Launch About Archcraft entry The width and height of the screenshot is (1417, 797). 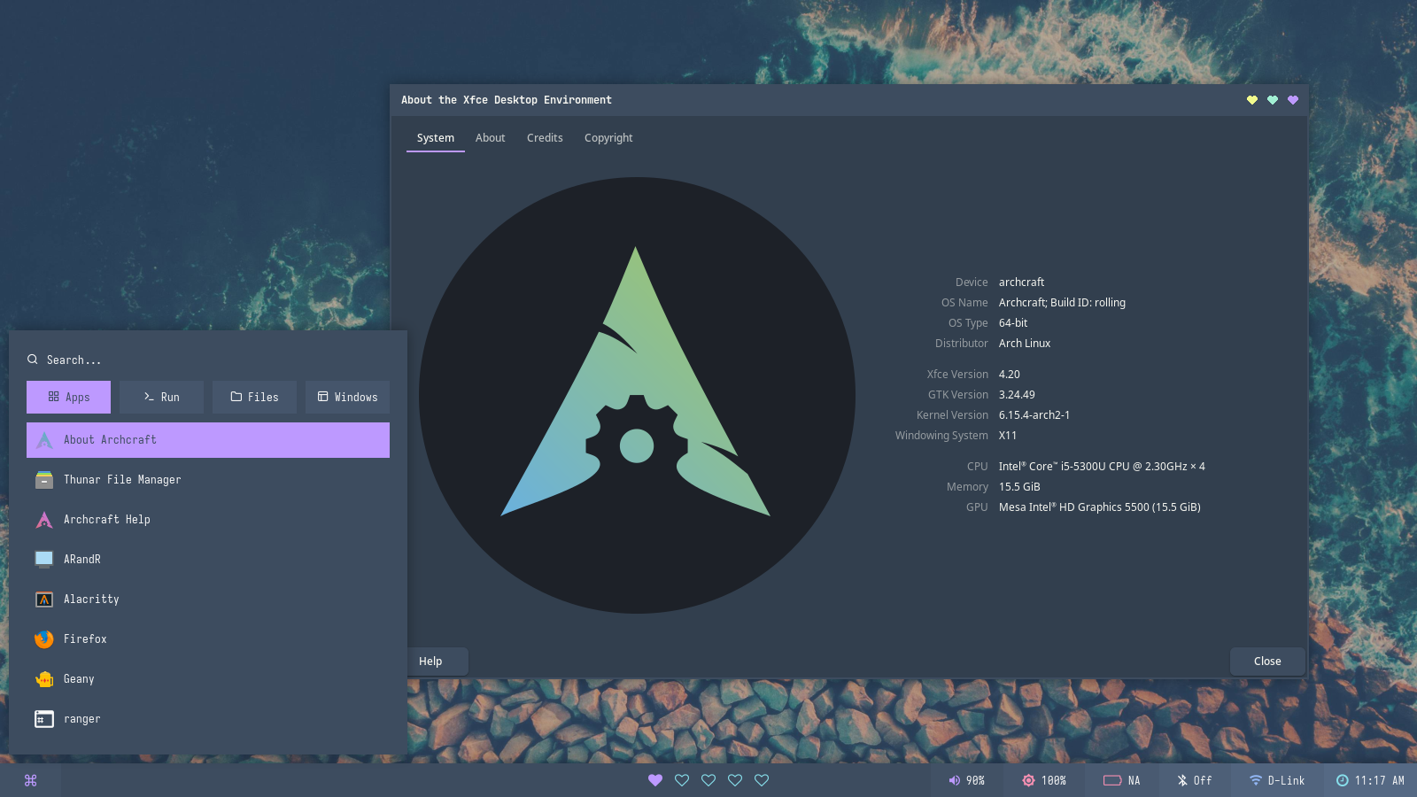(x=208, y=440)
